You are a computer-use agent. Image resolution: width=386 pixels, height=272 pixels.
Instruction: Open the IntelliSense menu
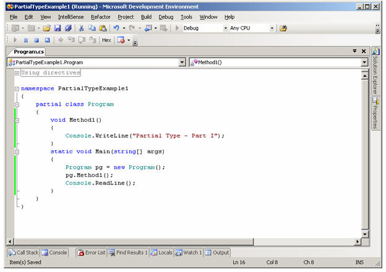pos(71,17)
